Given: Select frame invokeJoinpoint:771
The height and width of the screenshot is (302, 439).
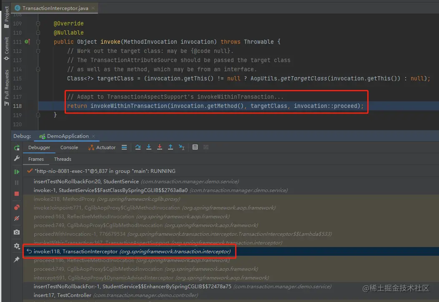Looking at the screenshot, I should [x=231, y=208].
